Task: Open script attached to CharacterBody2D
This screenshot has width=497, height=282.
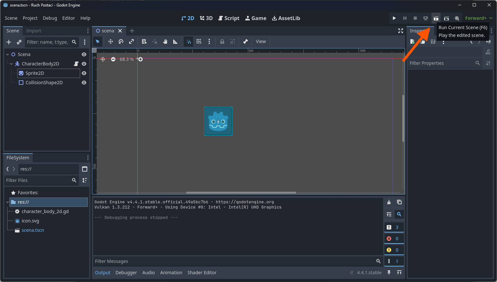Action: (x=76, y=64)
